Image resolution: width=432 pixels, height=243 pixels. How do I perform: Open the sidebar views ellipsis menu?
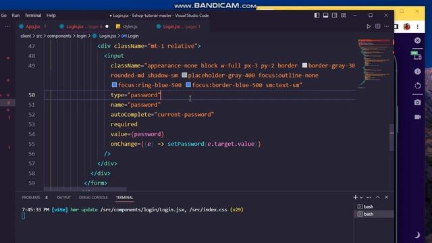7,26
